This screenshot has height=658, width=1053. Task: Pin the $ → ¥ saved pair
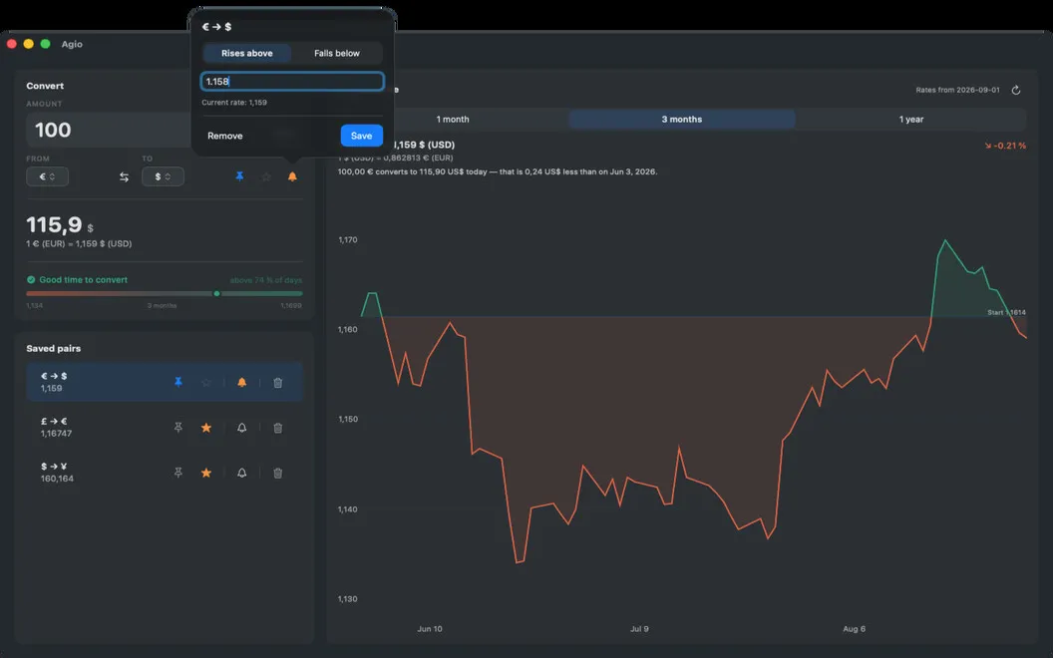coord(177,473)
